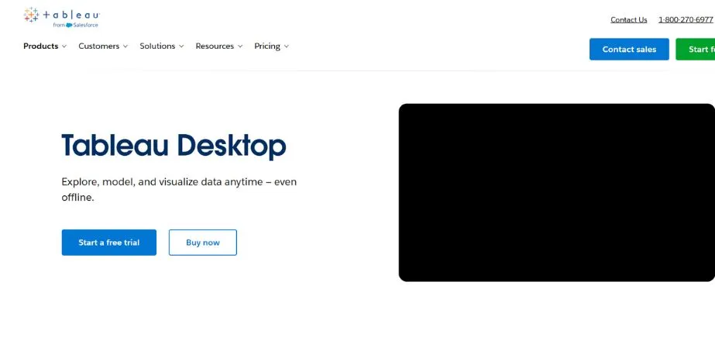Image resolution: width=715 pixels, height=337 pixels.
Task: Expand the chevron beside Resources
Action: coord(240,46)
